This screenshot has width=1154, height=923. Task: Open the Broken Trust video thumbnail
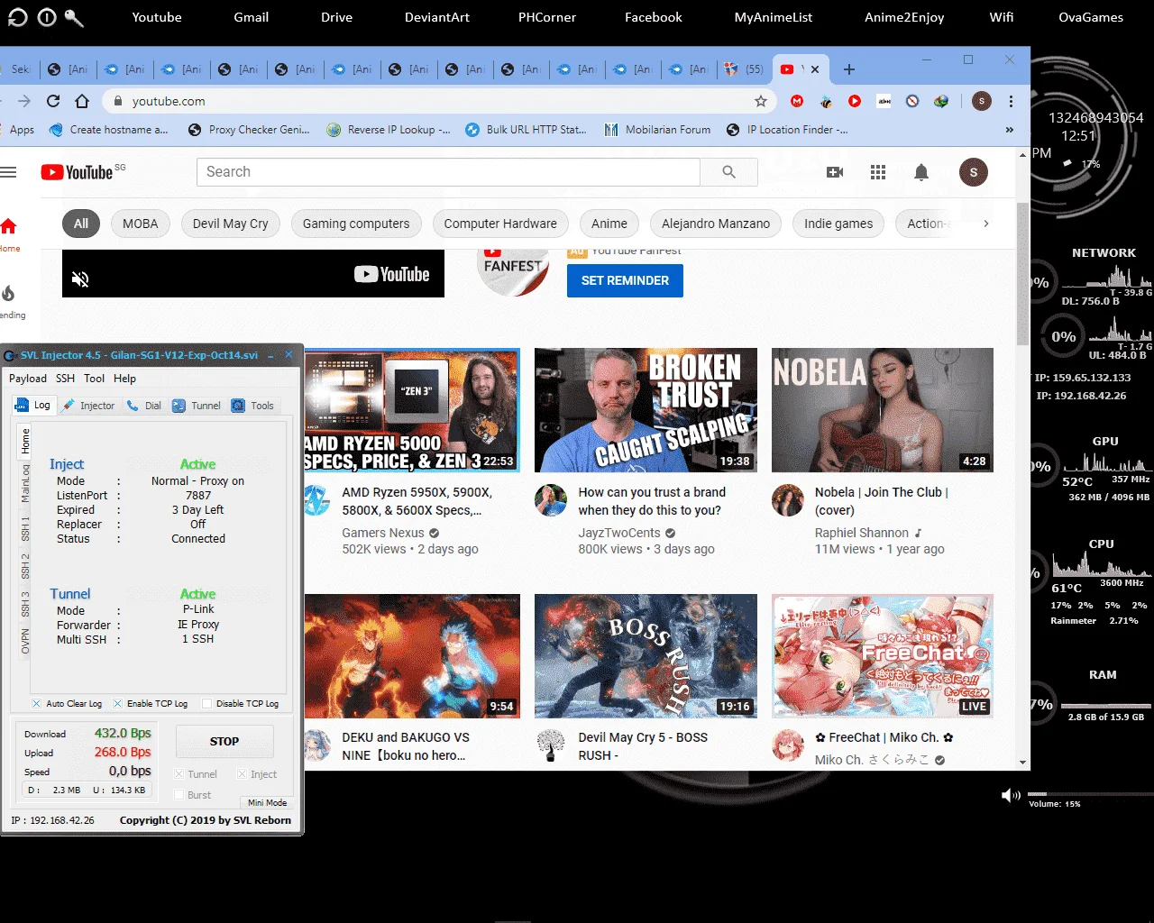tap(646, 410)
